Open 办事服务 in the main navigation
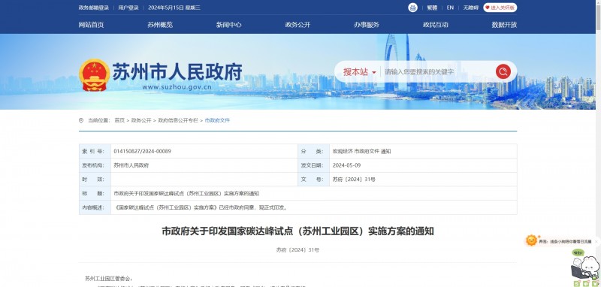The width and height of the screenshot is (601, 287). [367, 25]
